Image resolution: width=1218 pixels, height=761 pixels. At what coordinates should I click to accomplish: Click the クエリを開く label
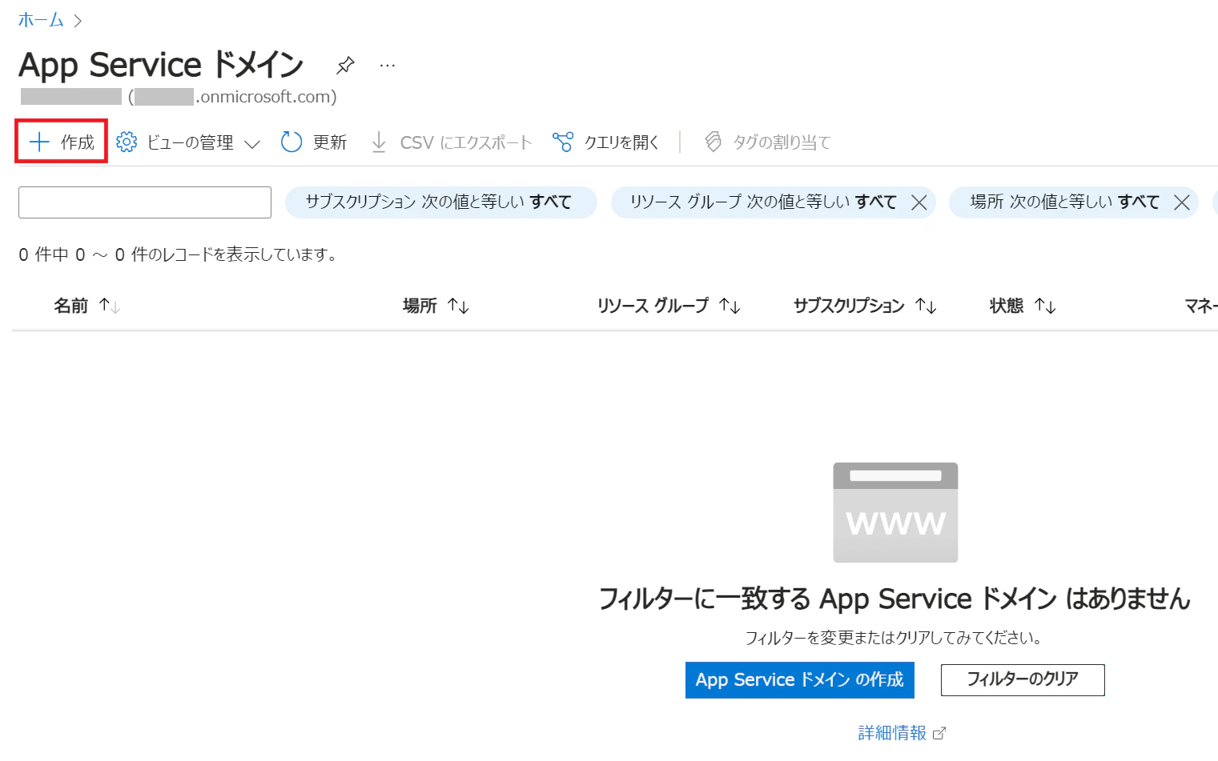pyautogui.click(x=621, y=142)
